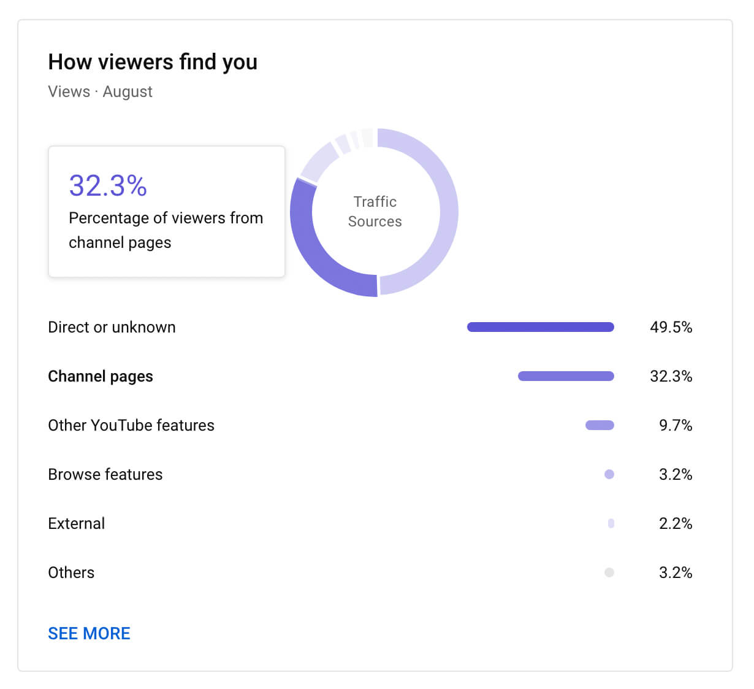The image size is (754, 689).
Task: Open the SEE MORE link
Action: pyautogui.click(x=89, y=633)
